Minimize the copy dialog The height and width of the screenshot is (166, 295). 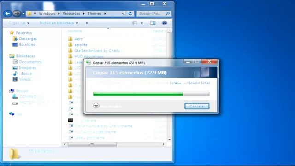(188, 61)
